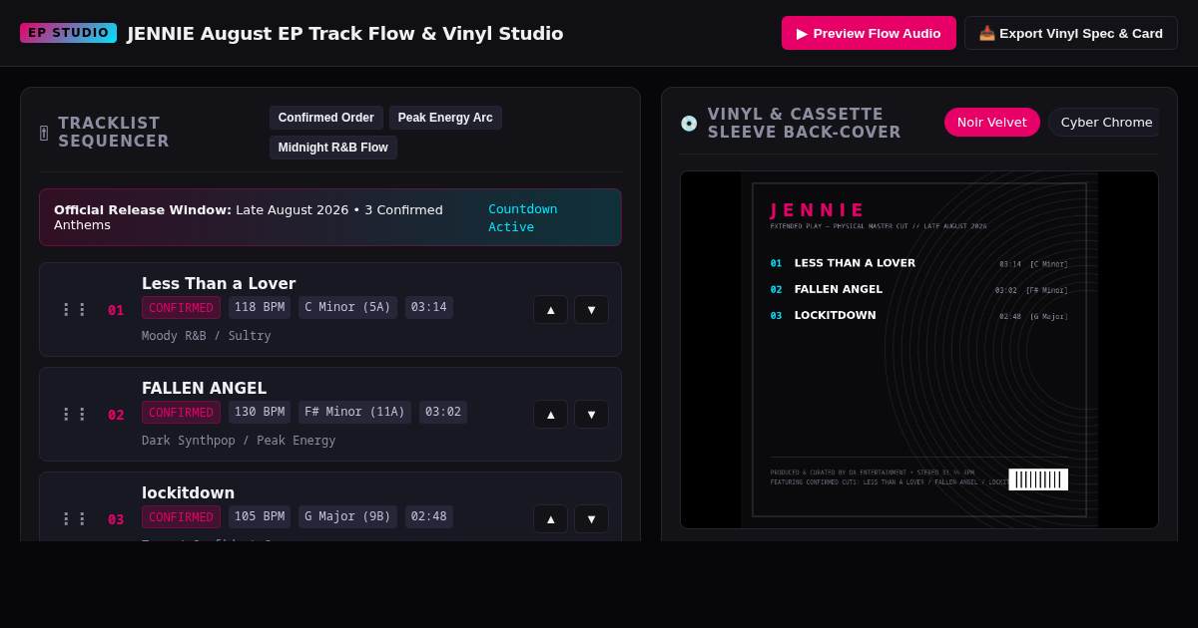
Task: Click the Less Than a Lover track title
Action: point(219,284)
